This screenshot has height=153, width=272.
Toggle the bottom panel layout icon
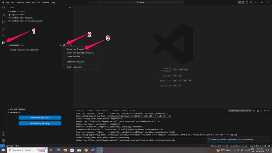(x=243, y=3)
